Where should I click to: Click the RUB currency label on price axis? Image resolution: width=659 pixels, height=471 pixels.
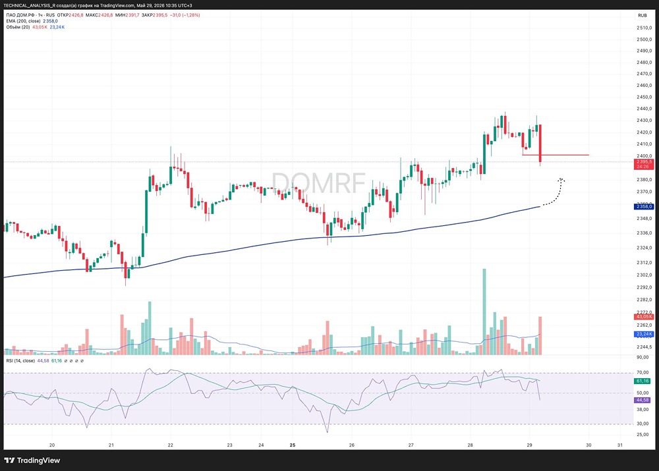pyautogui.click(x=642, y=16)
